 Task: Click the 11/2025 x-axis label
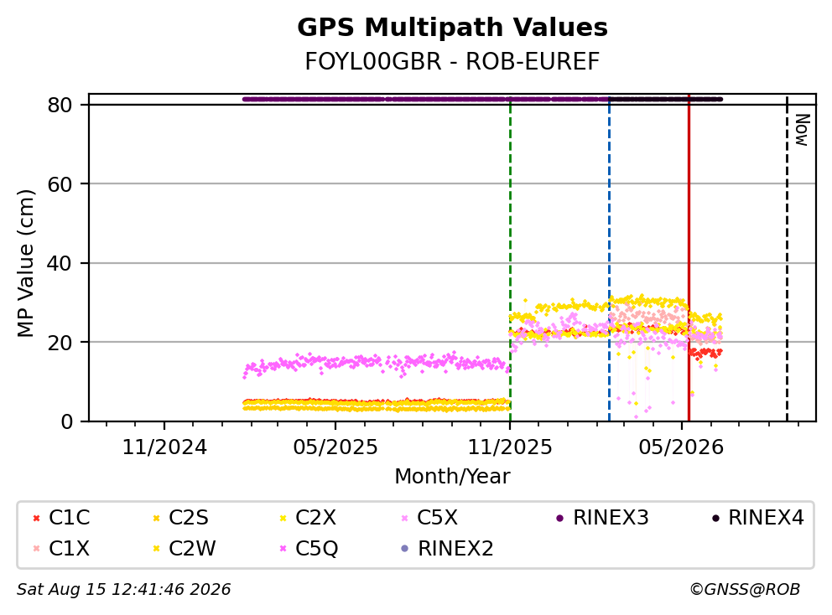pyautogui.click(x=510, y=447)
